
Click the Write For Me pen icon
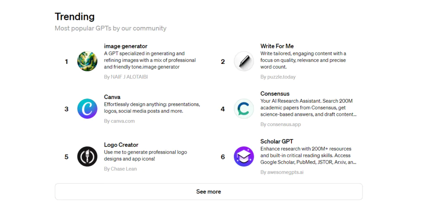[244, 61]
